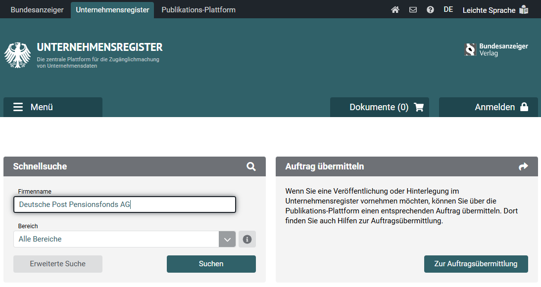Screen dimensions: 541x287
Task: Click the Bundesanzeiger Verlag logo
Action: click(x=496, y=49)
